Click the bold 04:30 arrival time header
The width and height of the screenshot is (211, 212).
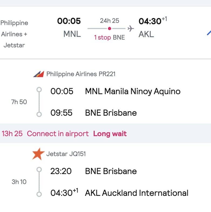(x=150, y=21)
